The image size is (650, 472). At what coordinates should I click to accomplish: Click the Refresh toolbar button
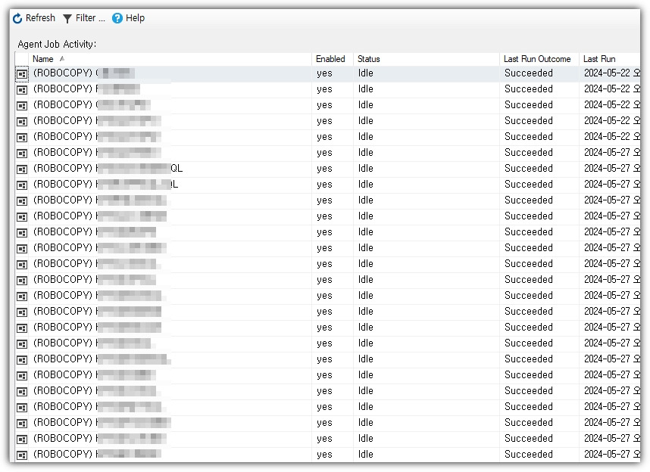click(x=33, y=18)
